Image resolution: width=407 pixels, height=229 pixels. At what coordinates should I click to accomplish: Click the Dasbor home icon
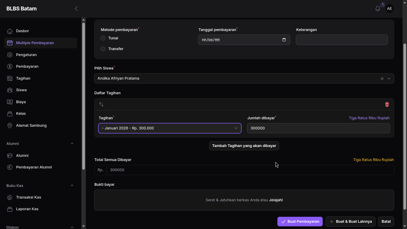(10, 31)
